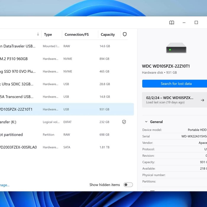Click the WDC WD10SPZX-22Z10T1 panel title

(166, 66)
